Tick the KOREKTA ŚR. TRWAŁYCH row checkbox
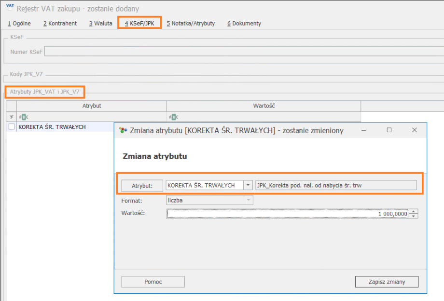This screenshot has width=444, height=301. point(12,127)
